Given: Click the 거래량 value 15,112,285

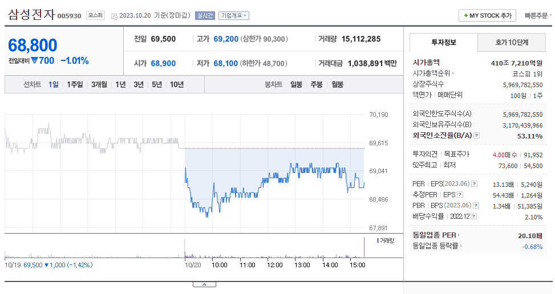Looking at the screenshot, I should (361, 39).
